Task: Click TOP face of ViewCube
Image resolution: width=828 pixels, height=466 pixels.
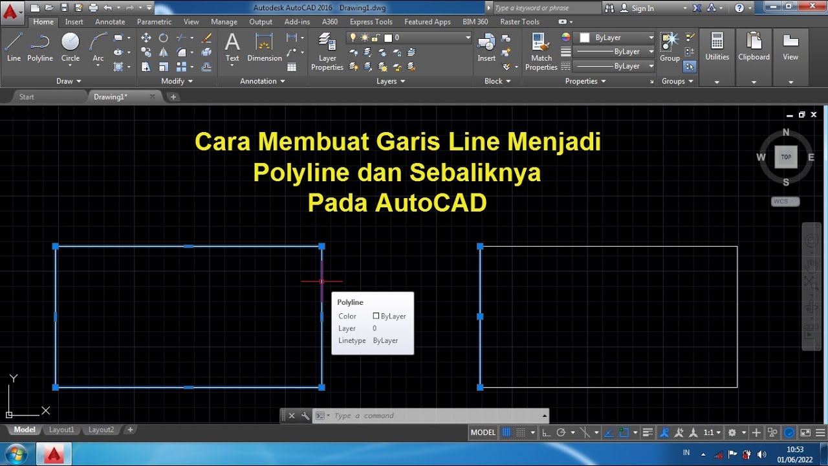Action: [x=786, y=157]
